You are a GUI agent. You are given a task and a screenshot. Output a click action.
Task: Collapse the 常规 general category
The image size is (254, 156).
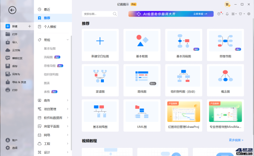coord(68,40)
